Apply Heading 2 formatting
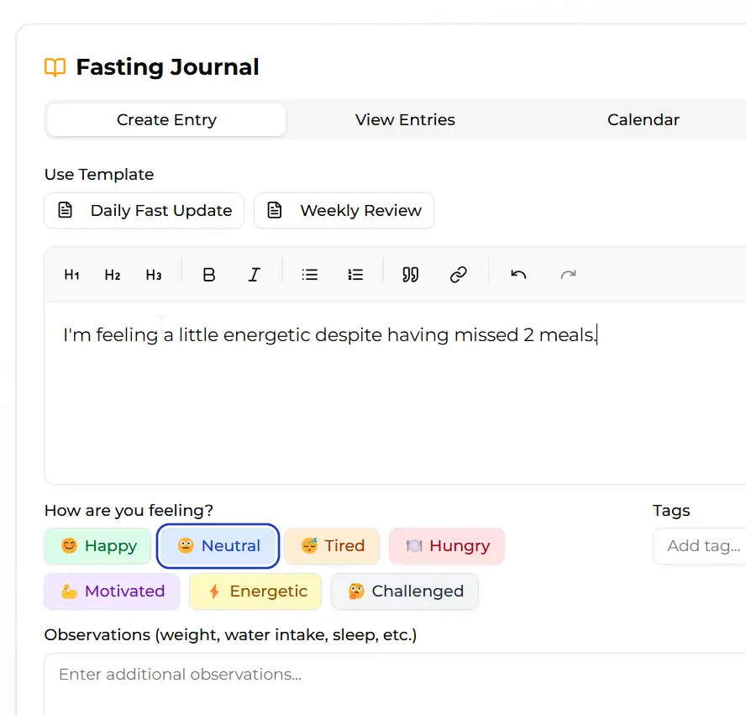The image size is (746, 715). point(113,275)
